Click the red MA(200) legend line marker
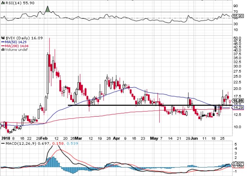This screenshot has height=176, width=247. (3, 46)
